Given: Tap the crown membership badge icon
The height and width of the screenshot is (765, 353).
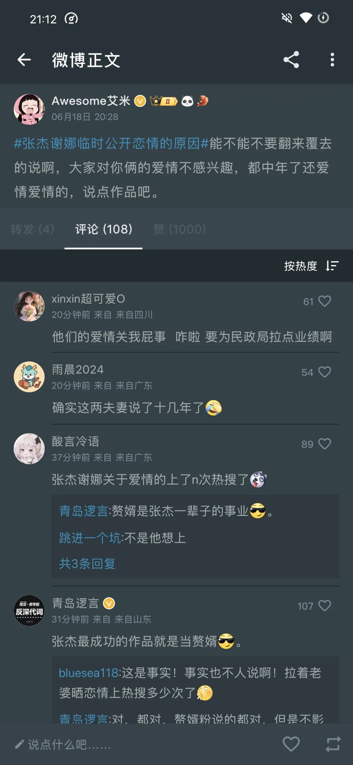Looking at the screenshot, I should click(x=163, y=101).
